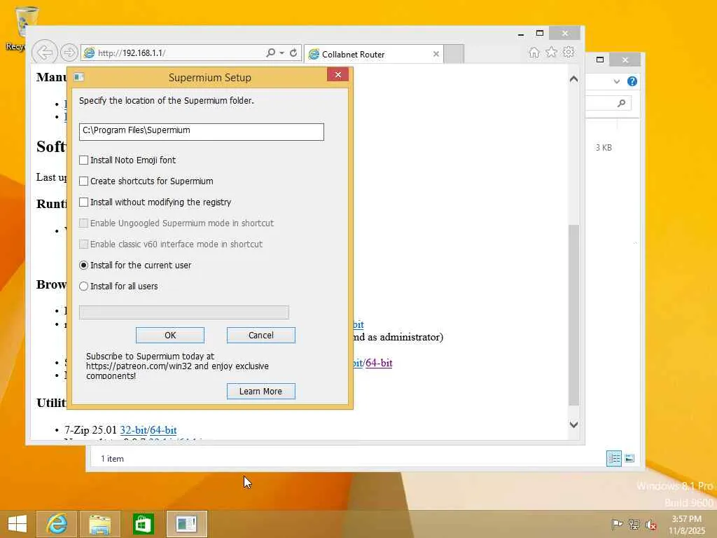
Task: Open Windows Store from taskbar
Action: (143, 524)
